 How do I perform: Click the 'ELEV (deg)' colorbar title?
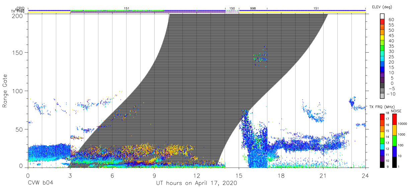click(x=382, y=7)
